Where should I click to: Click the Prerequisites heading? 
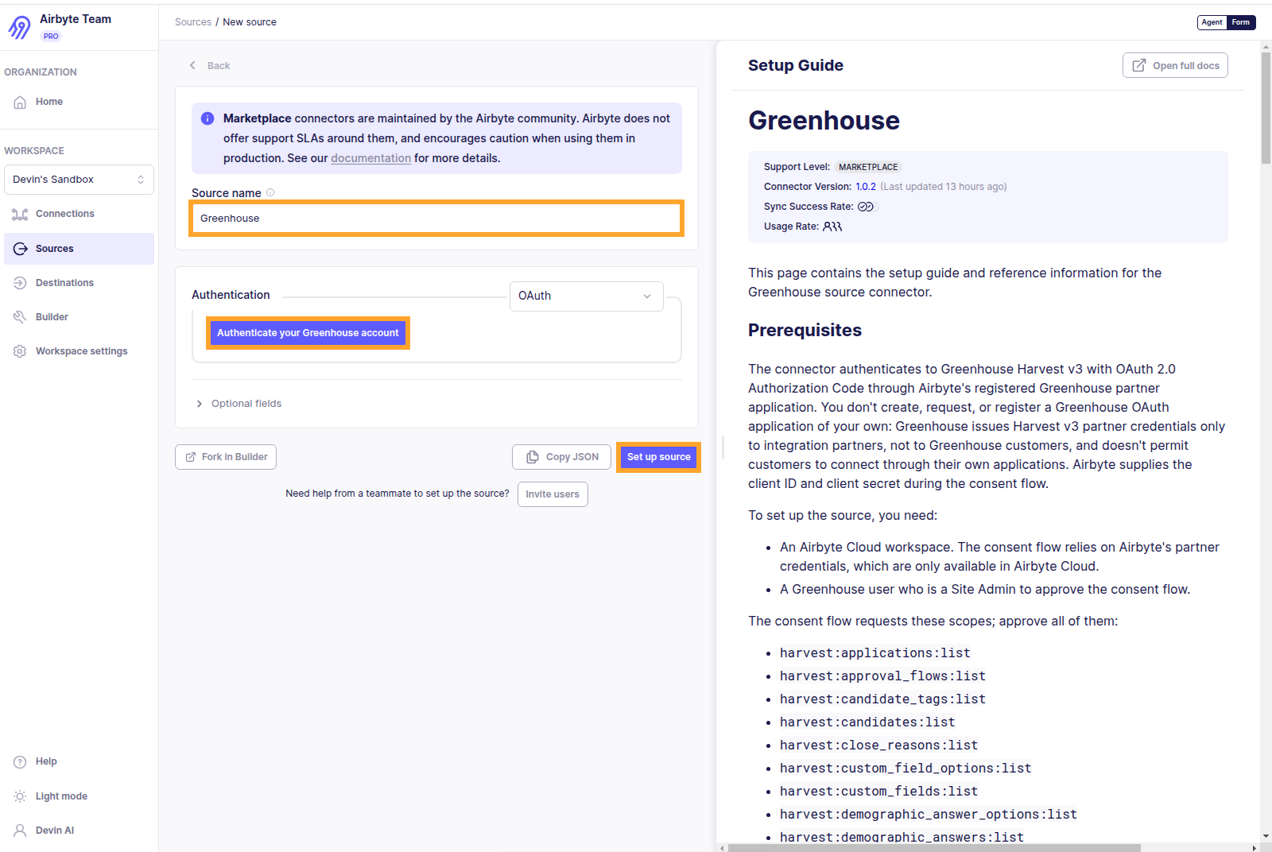[805, 331]
